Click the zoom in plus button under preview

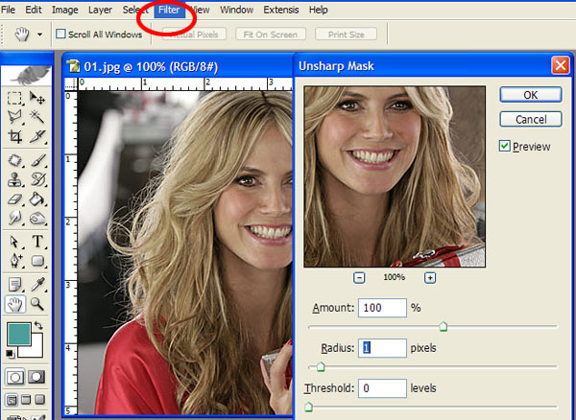430,277
